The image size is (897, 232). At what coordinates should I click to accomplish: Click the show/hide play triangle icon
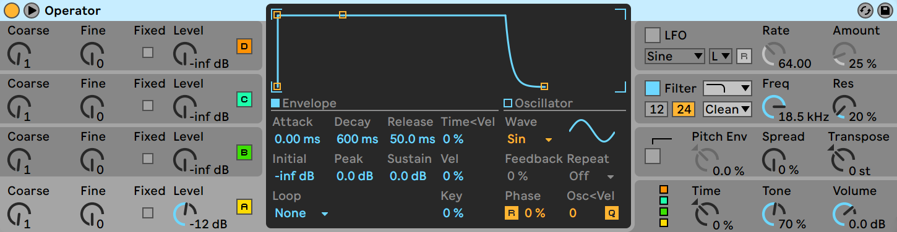(x=31, y=10)
